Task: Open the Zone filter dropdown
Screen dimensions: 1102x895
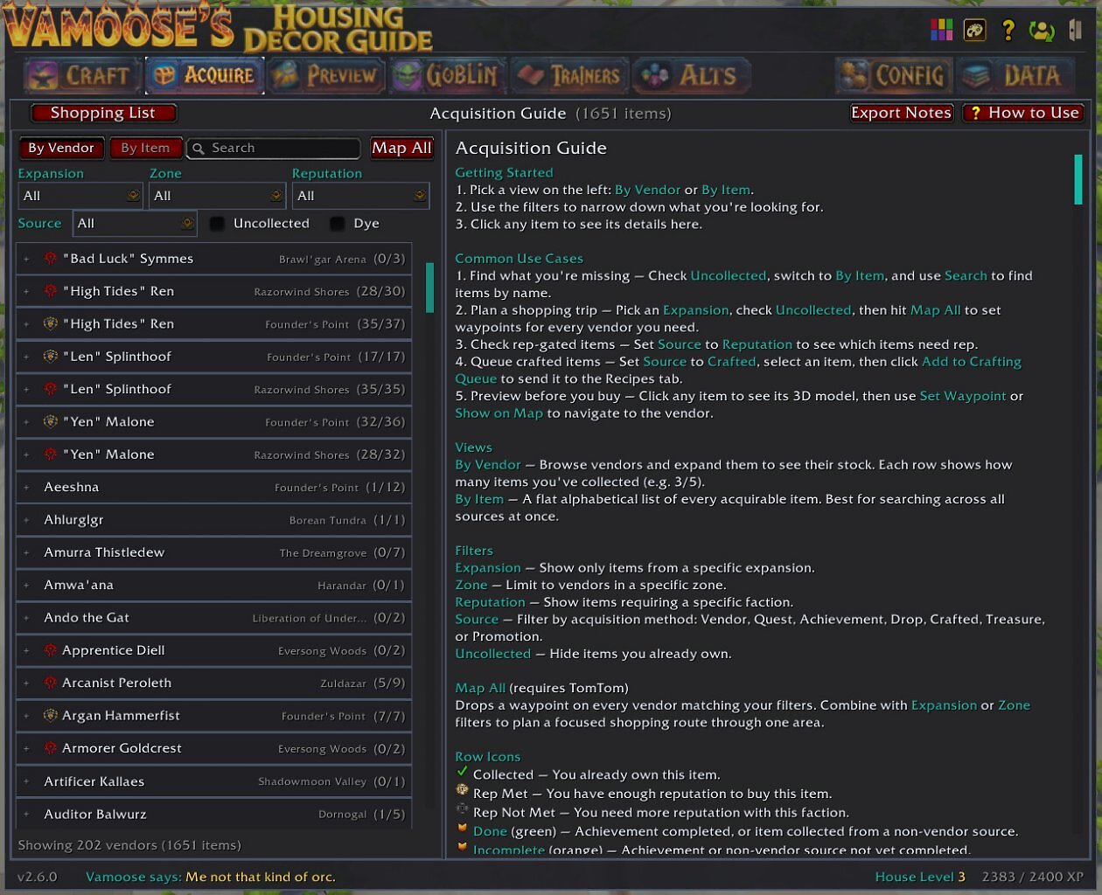Action: pyautogui.click(x=217, y=196)
